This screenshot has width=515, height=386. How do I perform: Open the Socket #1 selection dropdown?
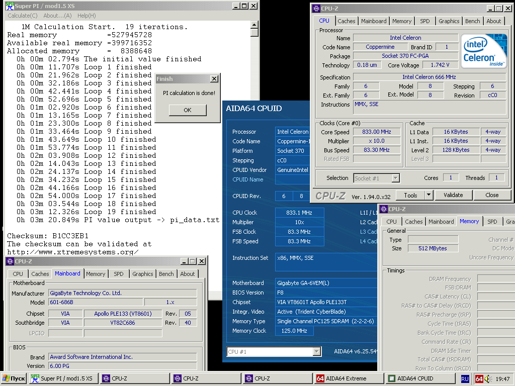376,178
